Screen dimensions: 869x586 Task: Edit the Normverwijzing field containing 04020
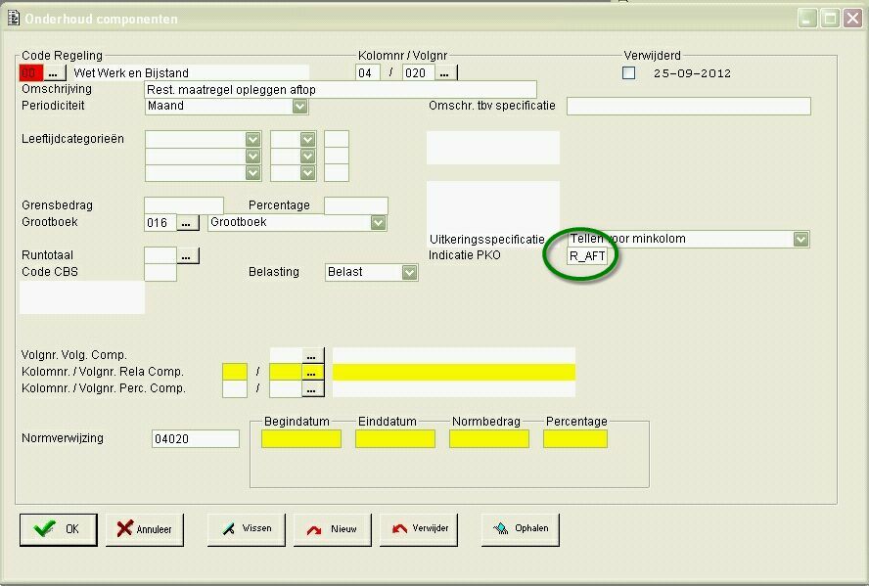click(x=196, y=438)
